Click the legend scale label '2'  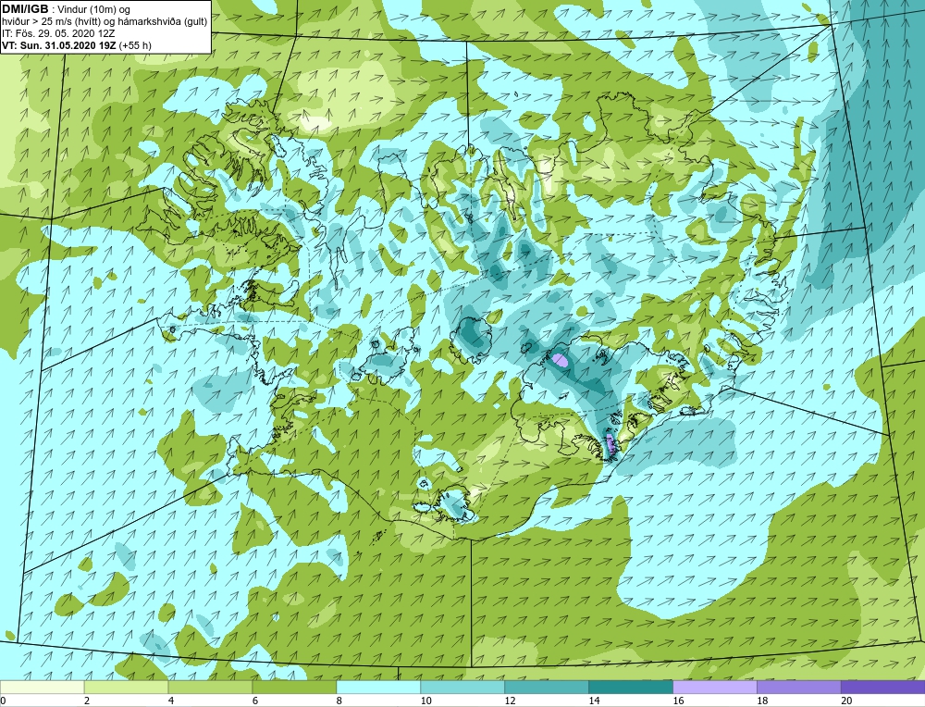click(87, 701)
